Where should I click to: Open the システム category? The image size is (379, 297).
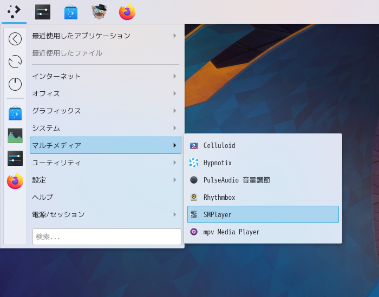click(x=106, y=128)
